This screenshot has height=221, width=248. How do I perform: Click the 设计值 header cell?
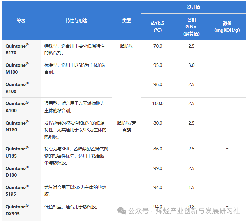tap(193, 7)
